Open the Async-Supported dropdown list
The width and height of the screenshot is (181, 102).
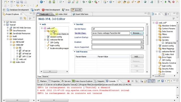(x=142, y=47)
